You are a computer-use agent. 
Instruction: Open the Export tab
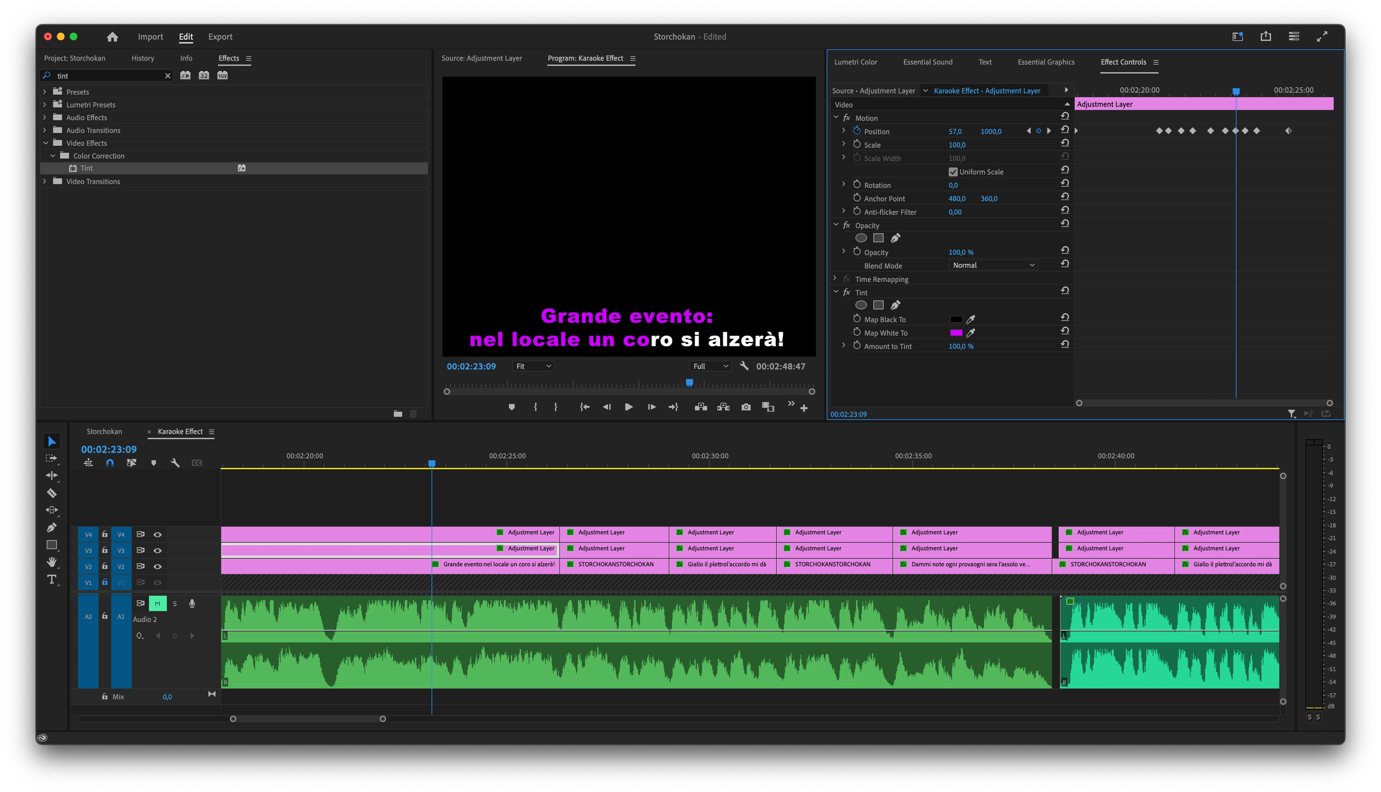coord(220,36)
